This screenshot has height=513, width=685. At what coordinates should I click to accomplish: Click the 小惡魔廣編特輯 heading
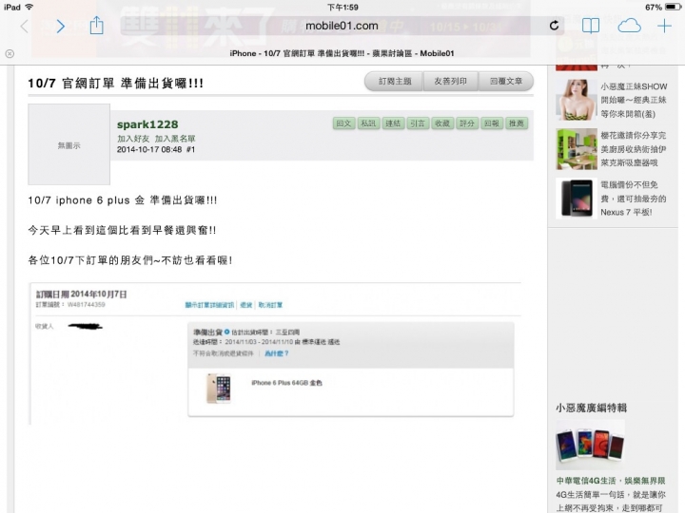click(x=591, y=408)
